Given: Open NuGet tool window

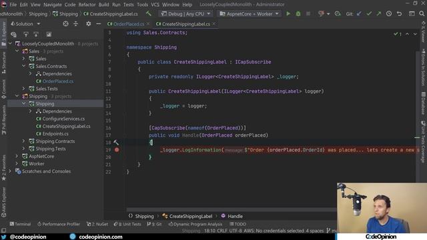Looking at the screenshot, I should [97, 224].
